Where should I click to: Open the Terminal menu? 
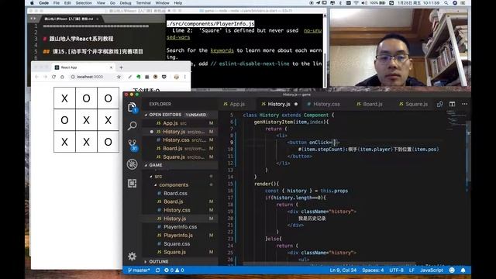pos(143,3)
